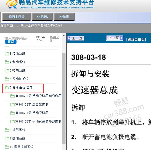Open 第308-00节 手动变速器和离合器

38,96
